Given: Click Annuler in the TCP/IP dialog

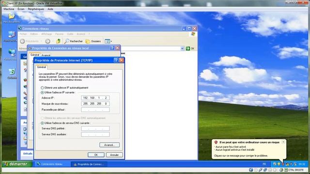Looking at the screenshot, I should pos(114,155).
